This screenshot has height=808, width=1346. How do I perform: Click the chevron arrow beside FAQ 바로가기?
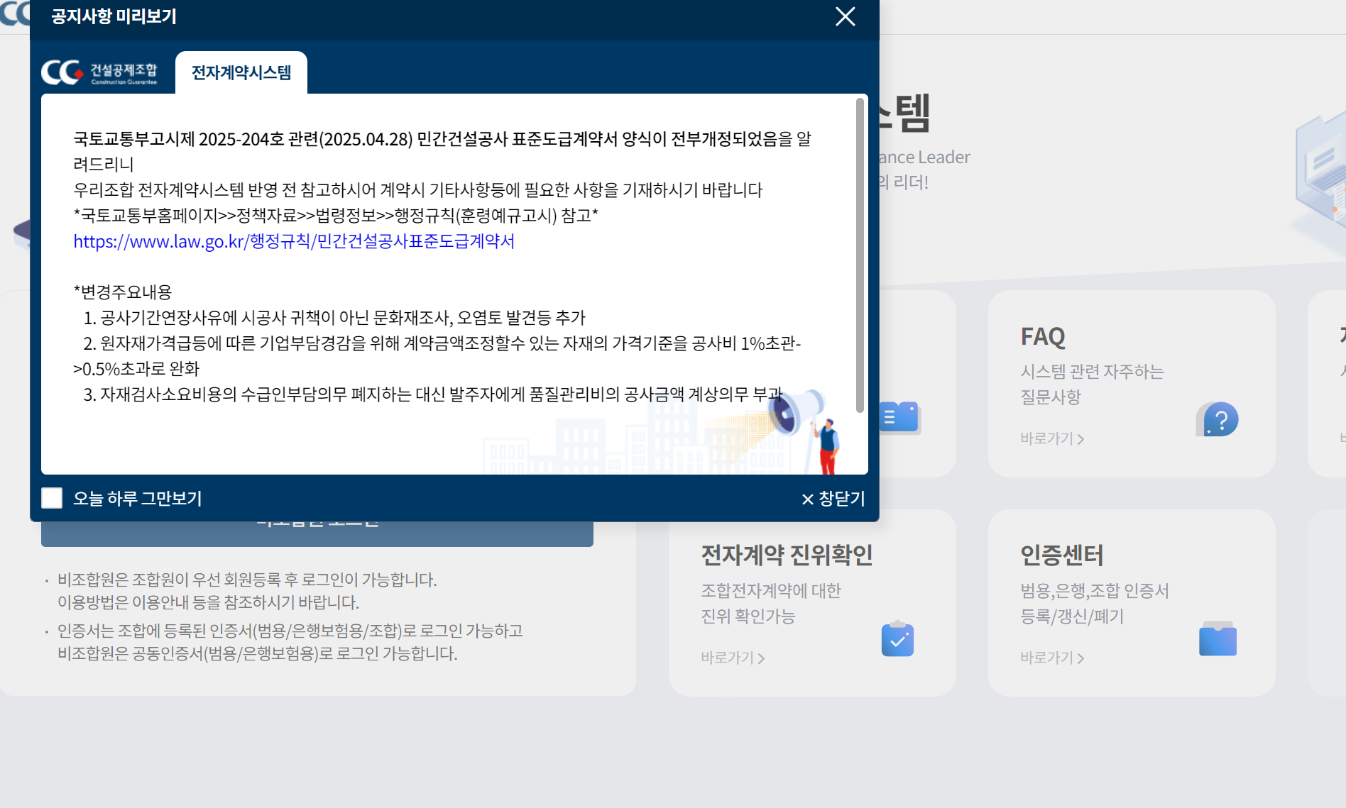[x=1080, y=439]
